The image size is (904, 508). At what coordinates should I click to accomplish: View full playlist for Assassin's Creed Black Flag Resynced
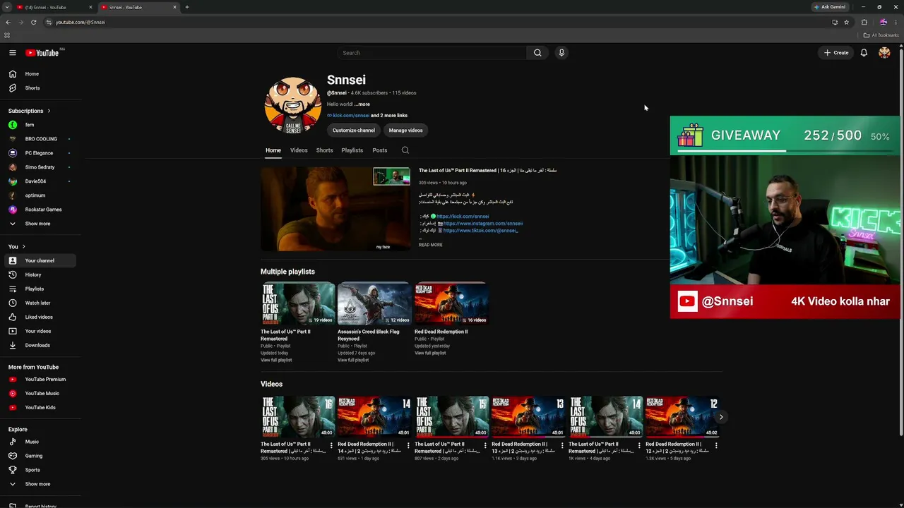(353, 361)
